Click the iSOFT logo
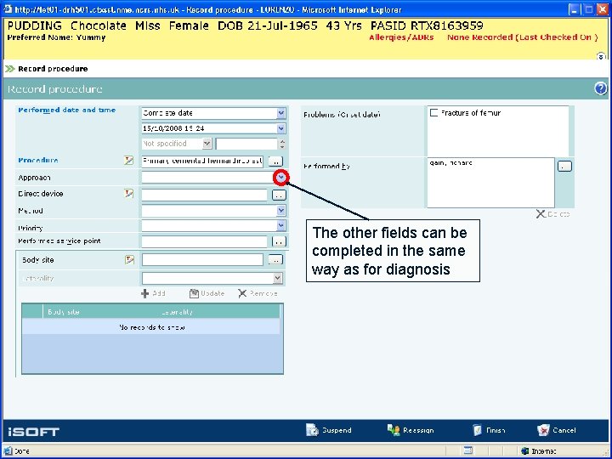The width and height of the screenshot is (612, 459). click(33, 432)
